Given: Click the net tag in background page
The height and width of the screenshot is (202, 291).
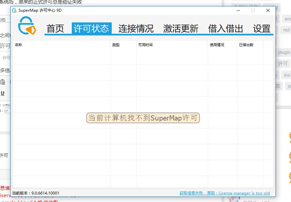Looking at the screenshot, I should click(286, 30).
